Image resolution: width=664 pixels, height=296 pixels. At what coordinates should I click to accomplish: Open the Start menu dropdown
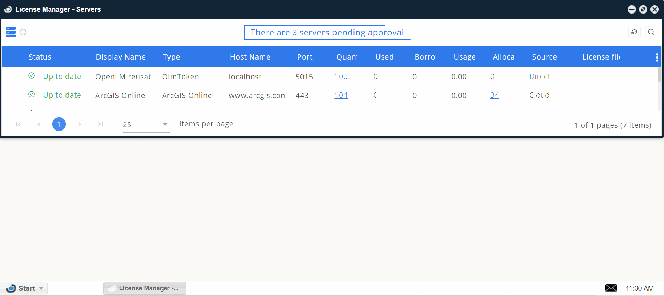pyautogui.click(x=24, y=288)
